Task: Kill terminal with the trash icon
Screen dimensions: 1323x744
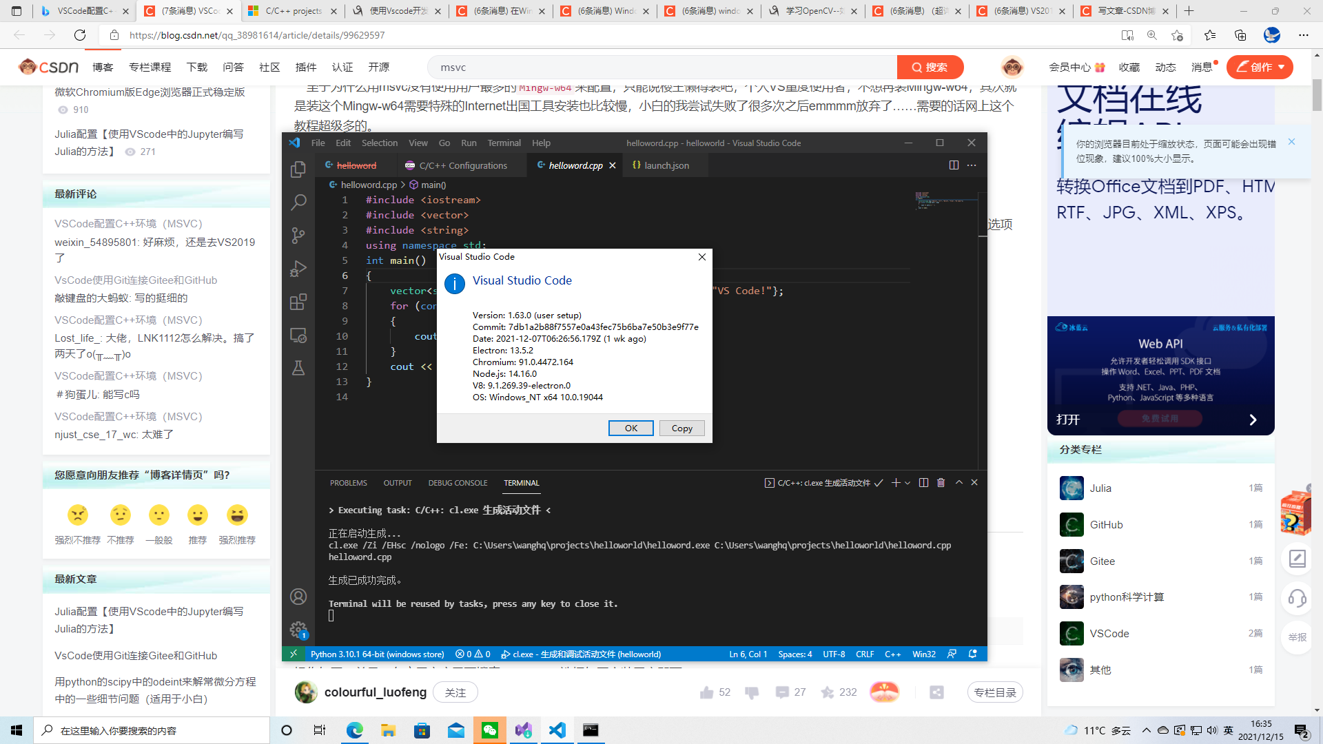Action: (941, 483)
